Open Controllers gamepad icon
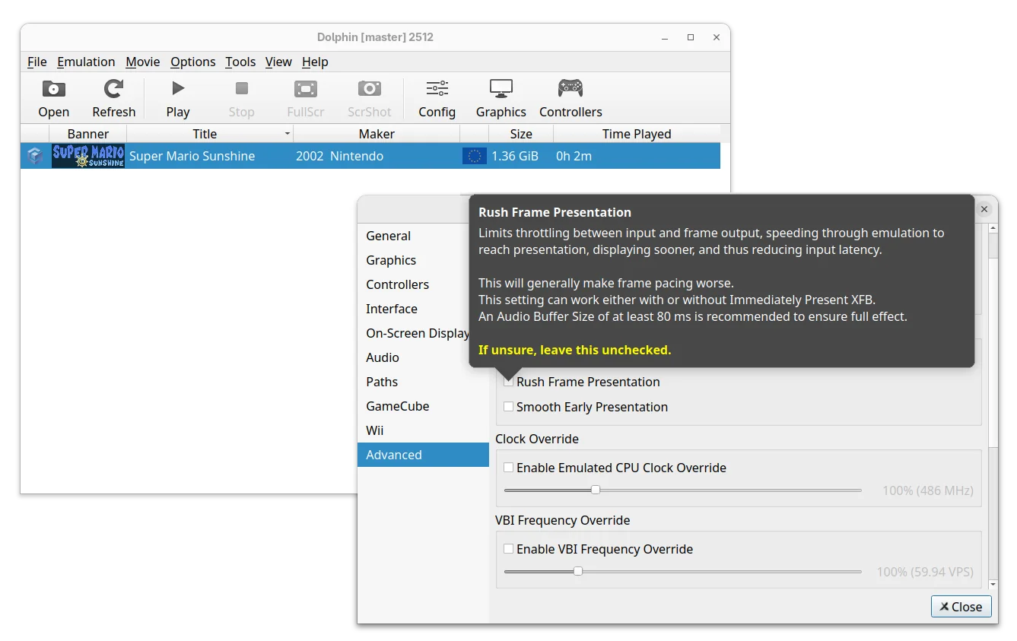1017x641 pixels. (570, 90)
